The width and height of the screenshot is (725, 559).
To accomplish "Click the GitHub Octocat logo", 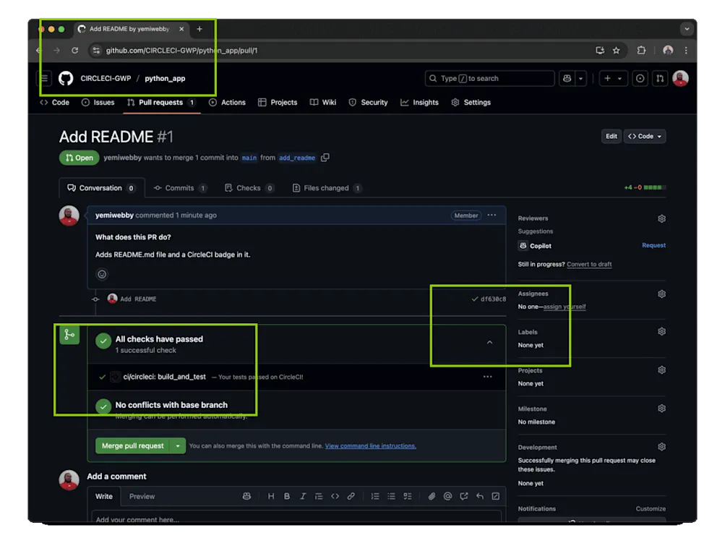I will [x=66, y=78].
